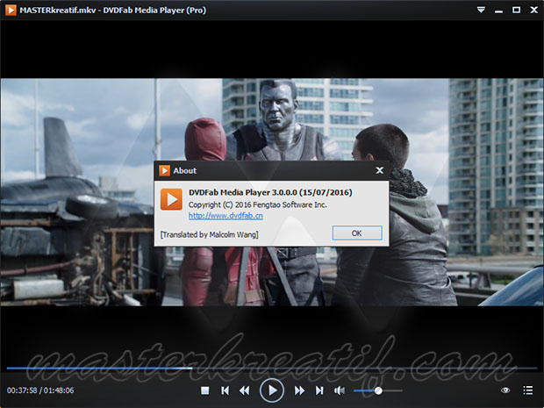Click the Copyright 2016 Fengtao Software text

(257, 204)
